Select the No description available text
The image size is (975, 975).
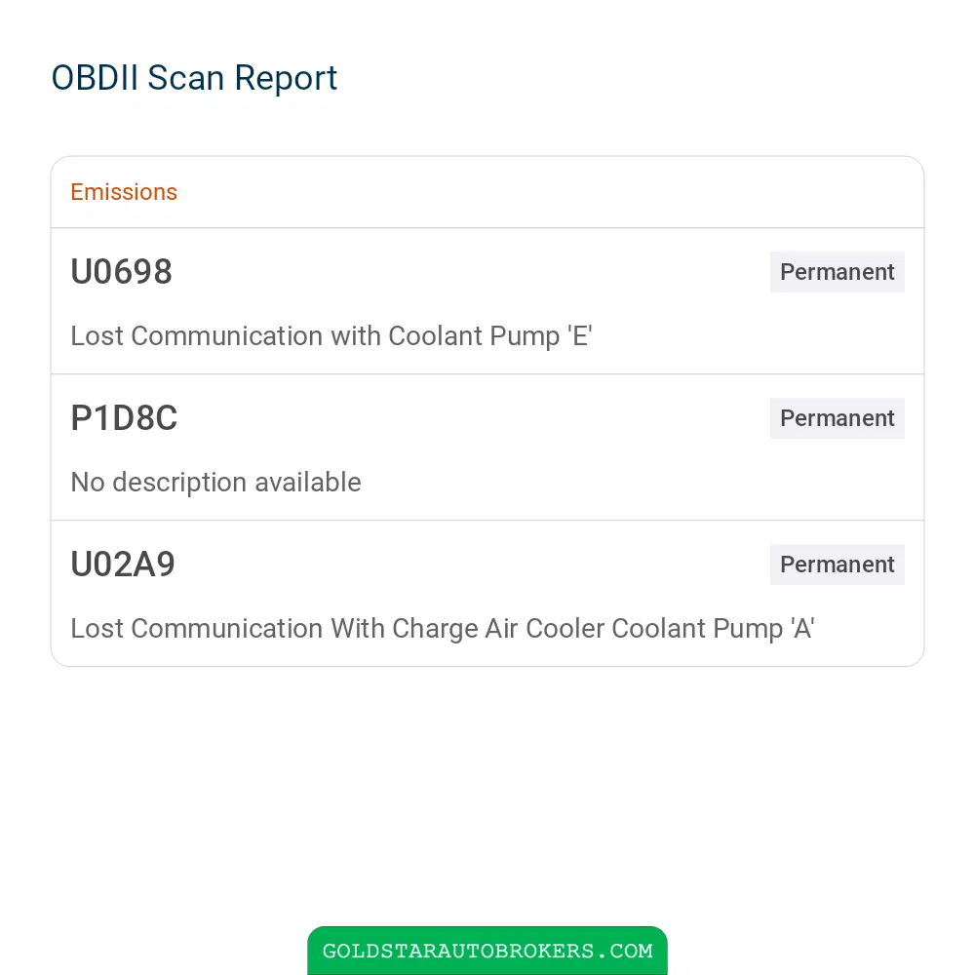(x=215, y=483)
